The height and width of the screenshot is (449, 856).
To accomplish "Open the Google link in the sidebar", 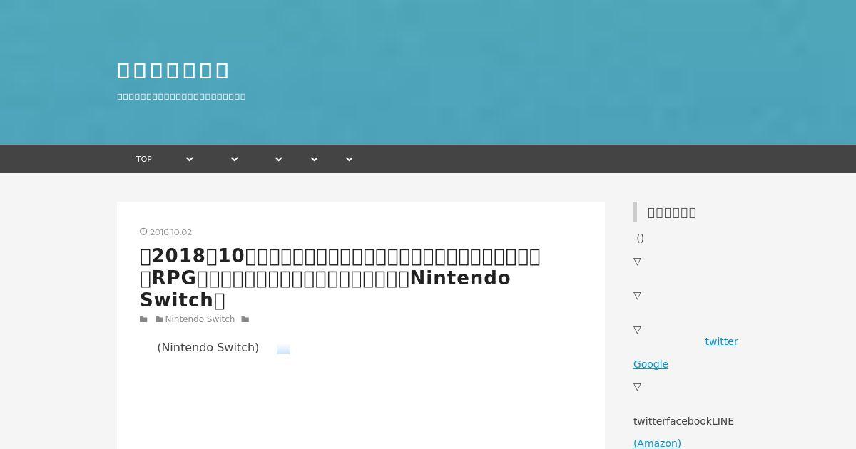I will click(651, 364).
